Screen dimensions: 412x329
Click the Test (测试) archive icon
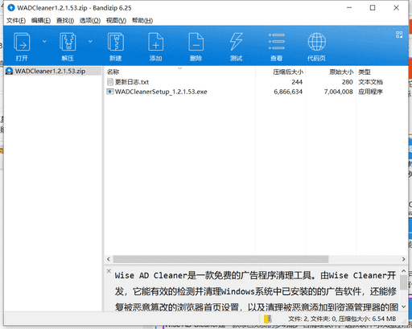pos(236,42)
